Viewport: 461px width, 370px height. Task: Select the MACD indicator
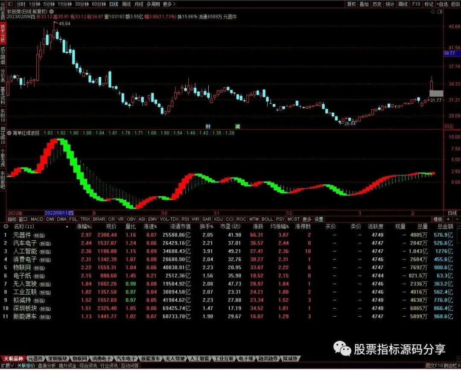[x=37, y=219]
